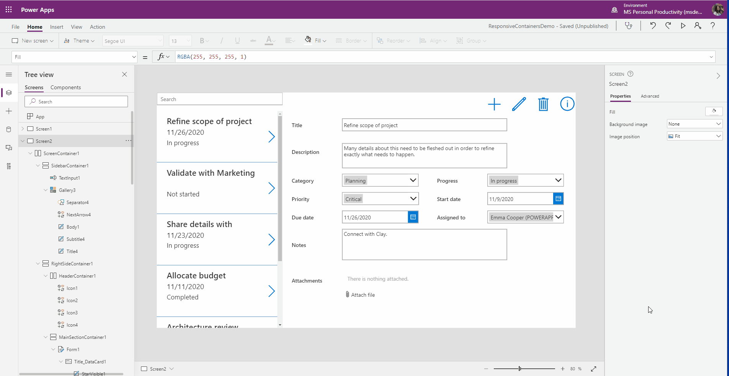This screenshot has width=729, height=376.
Task: Switch to the Components tab
Action: coord(65,87)
